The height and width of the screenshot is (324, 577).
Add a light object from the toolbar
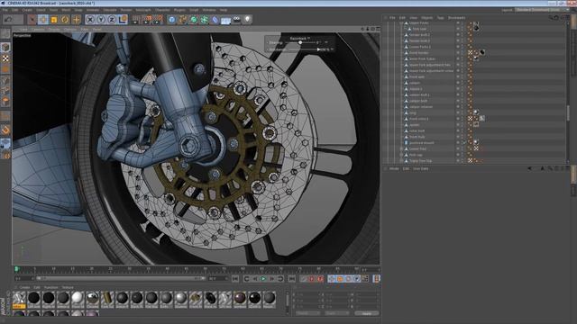point(247,19)
